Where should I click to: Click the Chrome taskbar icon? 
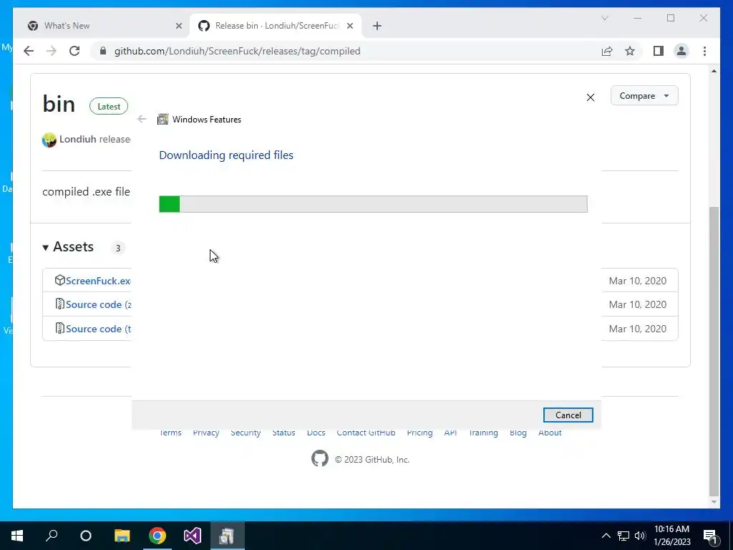157,536
